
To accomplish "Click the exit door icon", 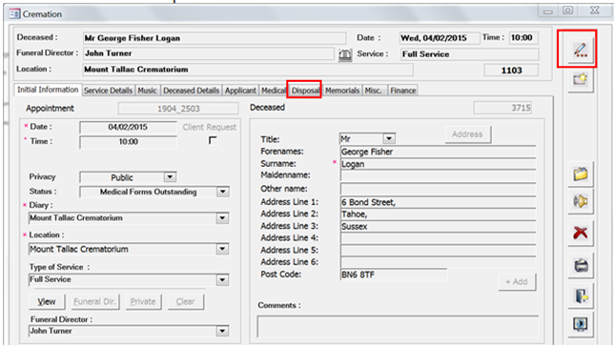I will [x=581, y=296].
